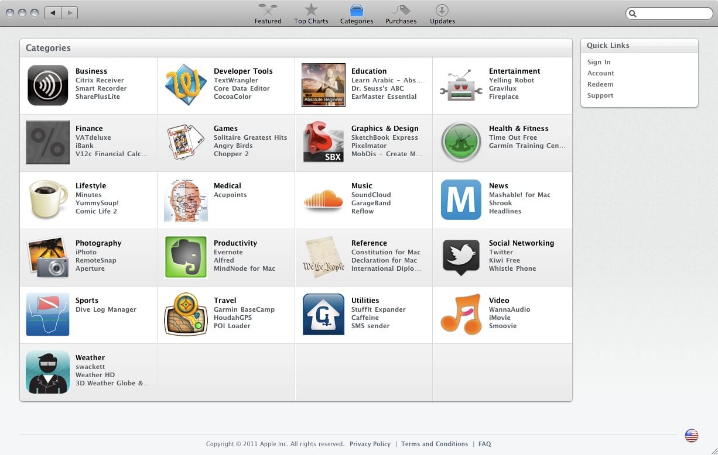
Task: Click the Lifestyle coffee cup icon
Action: point(48,199)
